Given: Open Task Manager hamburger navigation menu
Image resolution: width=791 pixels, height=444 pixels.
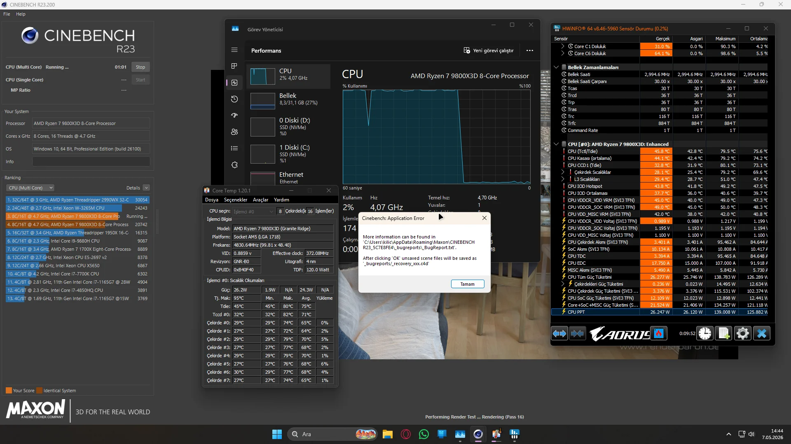Looking at the screenshot, I should click(x=234, y=50).
